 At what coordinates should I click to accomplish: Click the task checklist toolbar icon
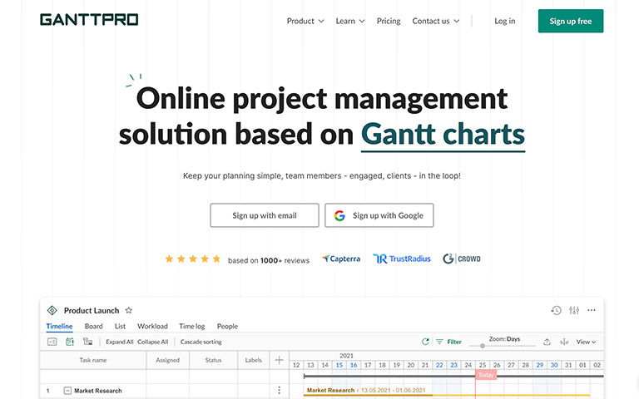coord(52,342)
